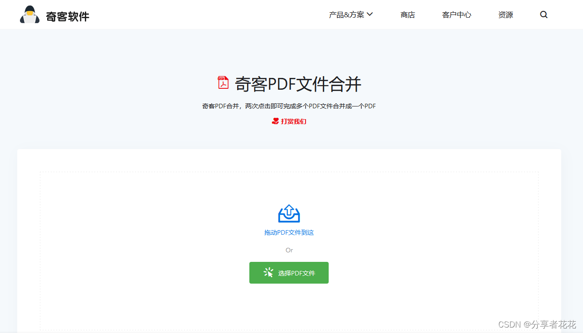583x333 pixels.
Task: Click the red heart-in-hand reward icon
Action: (275, 121)
